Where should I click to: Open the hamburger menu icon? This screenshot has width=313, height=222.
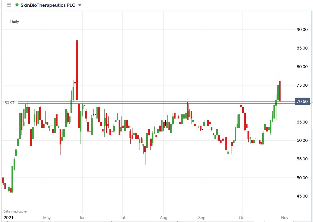pyautogui.click(x=9, y=5)
